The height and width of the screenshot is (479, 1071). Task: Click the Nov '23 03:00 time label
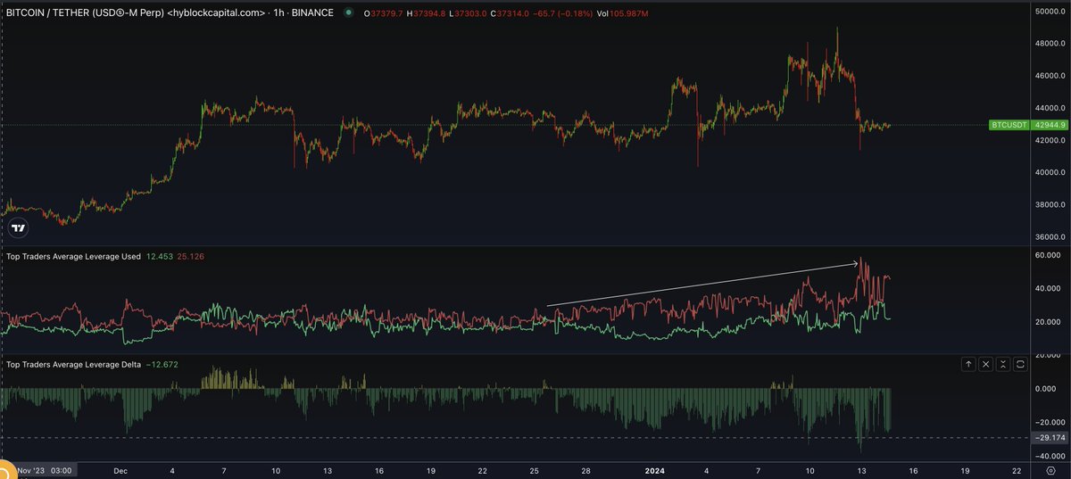coord(44,469)
